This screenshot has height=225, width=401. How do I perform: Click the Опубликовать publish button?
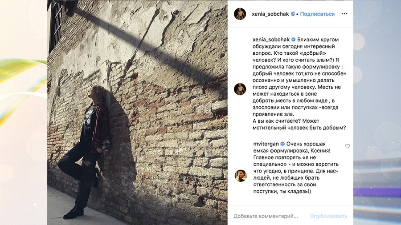(x=329, y=216)
